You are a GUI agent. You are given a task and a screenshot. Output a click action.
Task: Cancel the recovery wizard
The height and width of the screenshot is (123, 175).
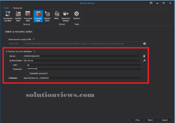point(164,120)
